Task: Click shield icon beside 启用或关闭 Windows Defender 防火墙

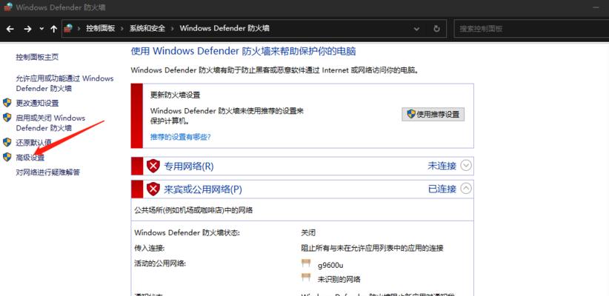Action: (7, 118)
